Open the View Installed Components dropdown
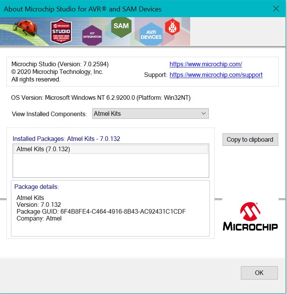 (150, 113)
